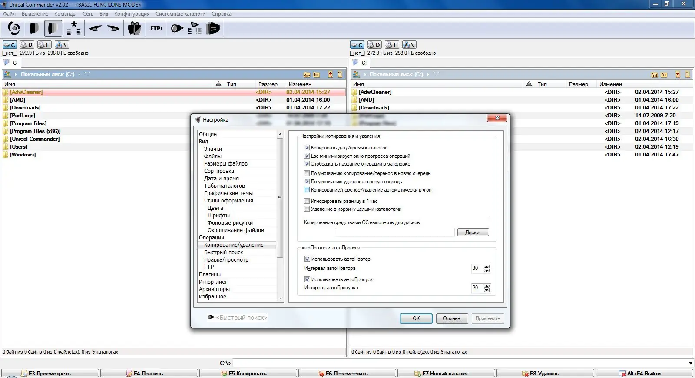Enable 'Копирование/перенос/удаление автоматически в фон'
Image resolution: width=695 pixels, height=378 pixels.
(x=307, y=190)
